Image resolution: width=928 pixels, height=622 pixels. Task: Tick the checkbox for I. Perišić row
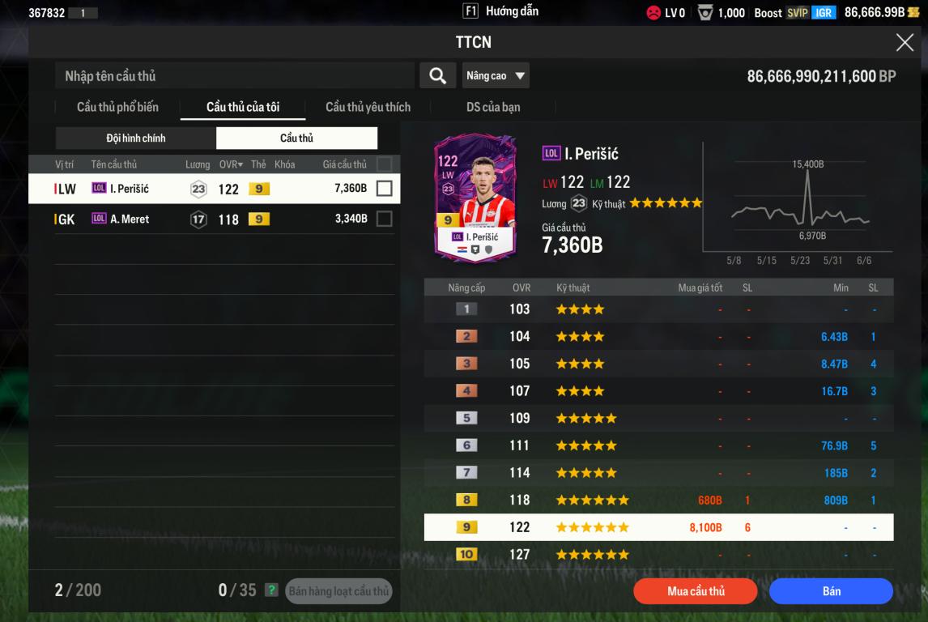[384, 188]
